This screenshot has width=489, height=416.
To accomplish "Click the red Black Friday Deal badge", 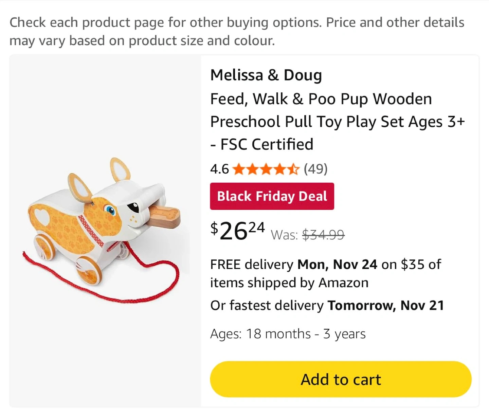I will (272, 196).
